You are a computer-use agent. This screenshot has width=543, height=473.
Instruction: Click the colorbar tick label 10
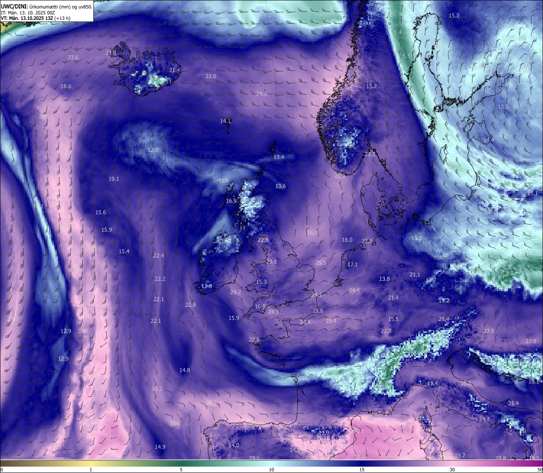tap(271, 470)
